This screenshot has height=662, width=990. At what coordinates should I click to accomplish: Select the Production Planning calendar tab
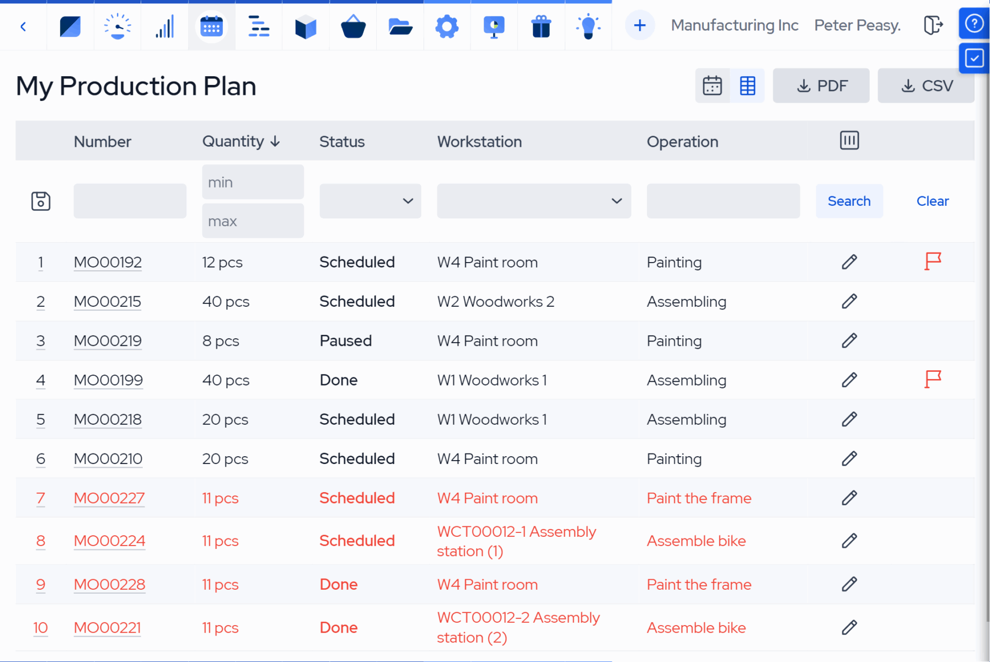pos(212,25)
